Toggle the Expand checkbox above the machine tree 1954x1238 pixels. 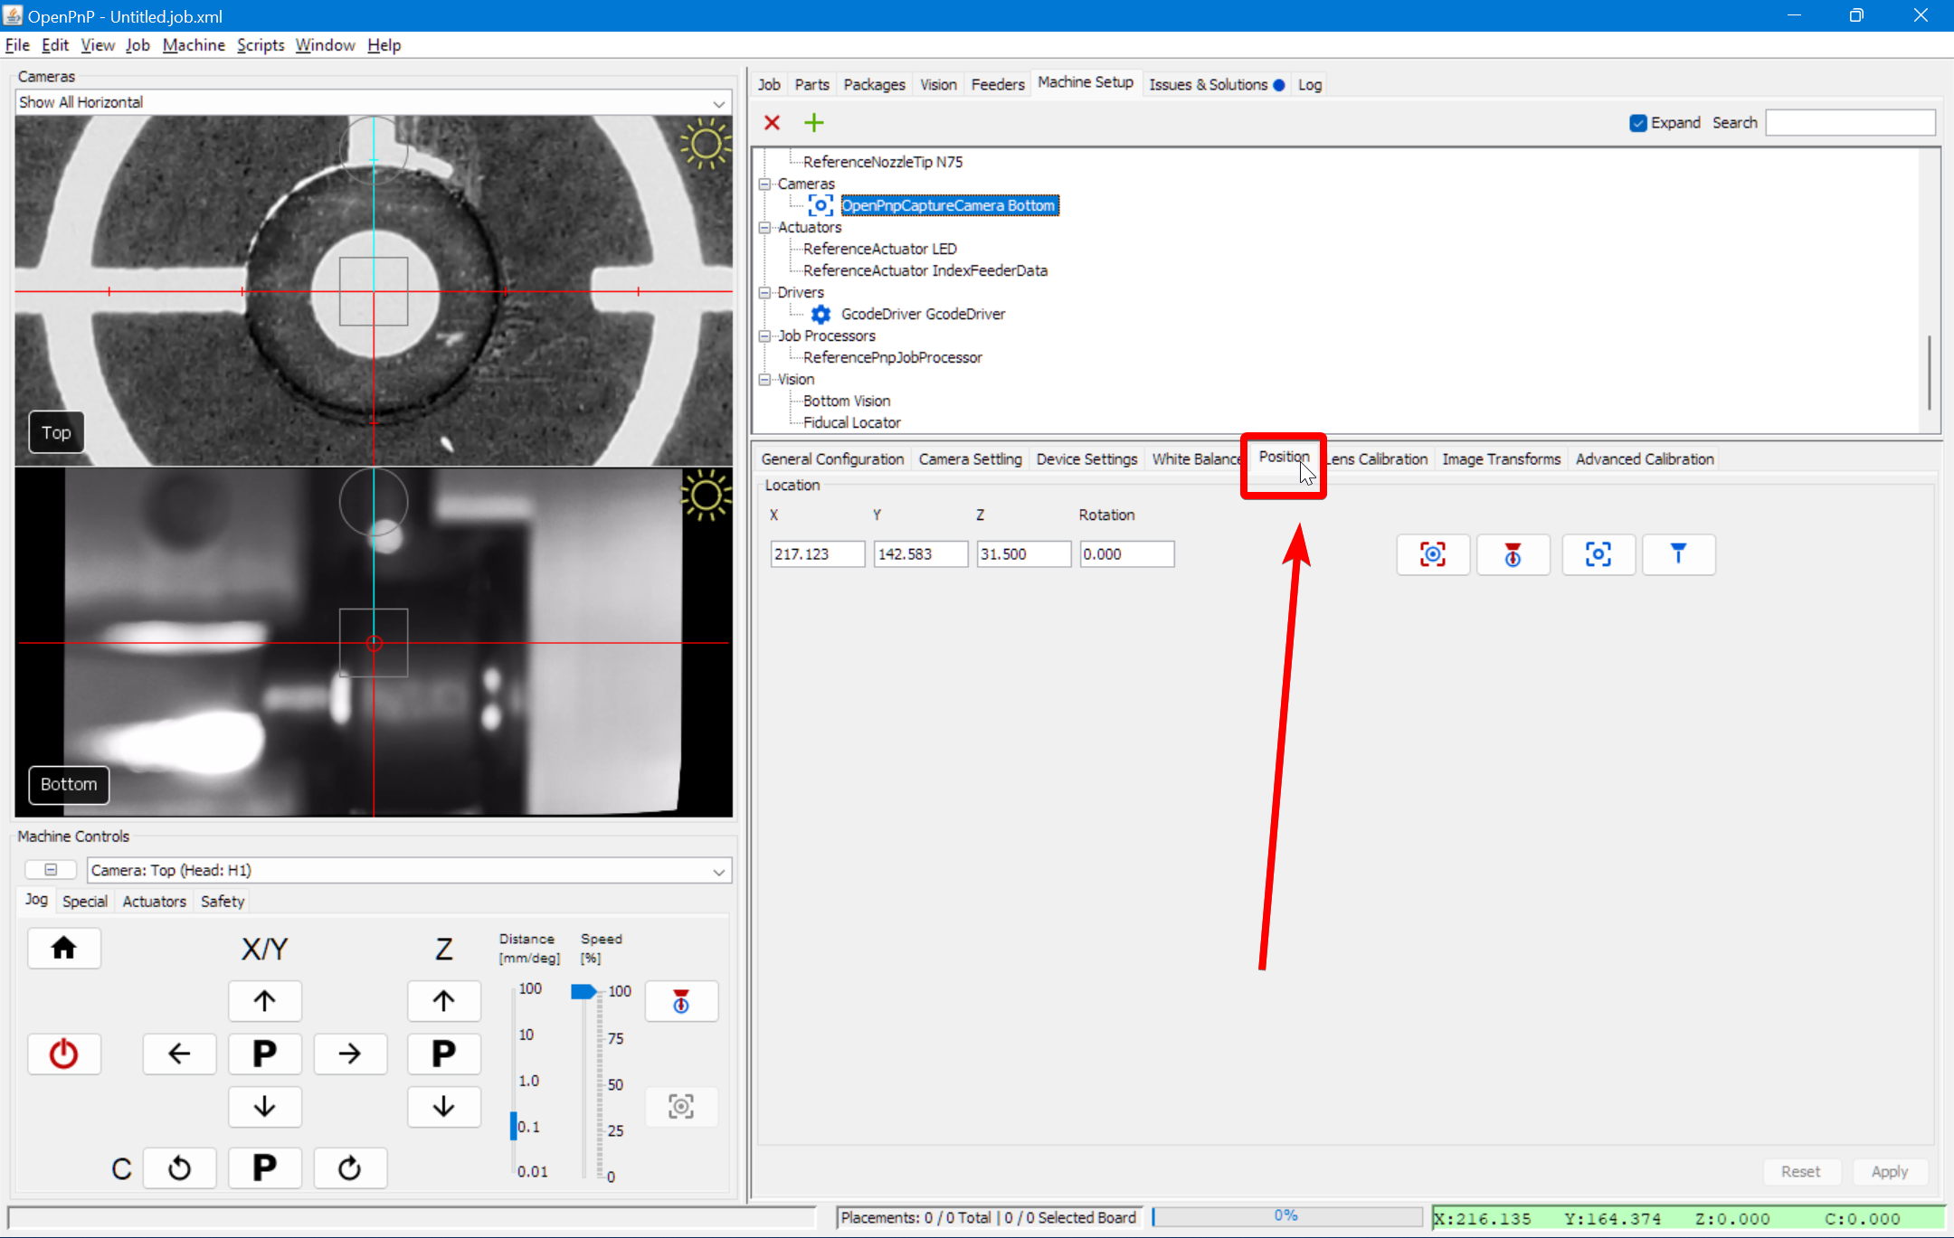pyautogui.click(x=1638, y=122)
